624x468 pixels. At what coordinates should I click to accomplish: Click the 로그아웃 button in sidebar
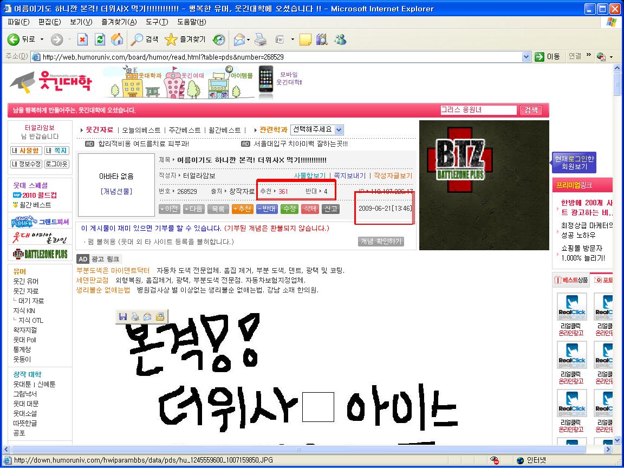pyautogui.click(x=56, y=164)
